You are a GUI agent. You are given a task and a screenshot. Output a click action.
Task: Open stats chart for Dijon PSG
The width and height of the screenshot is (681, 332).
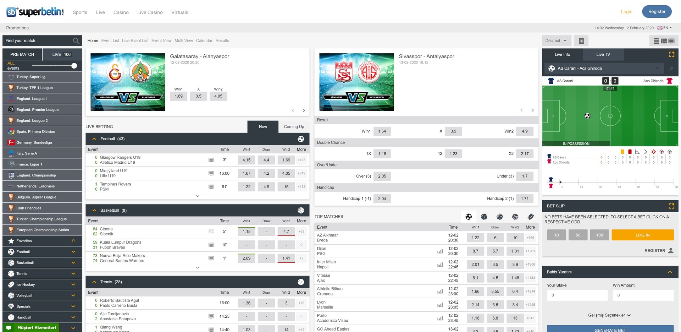pos(440,251)
